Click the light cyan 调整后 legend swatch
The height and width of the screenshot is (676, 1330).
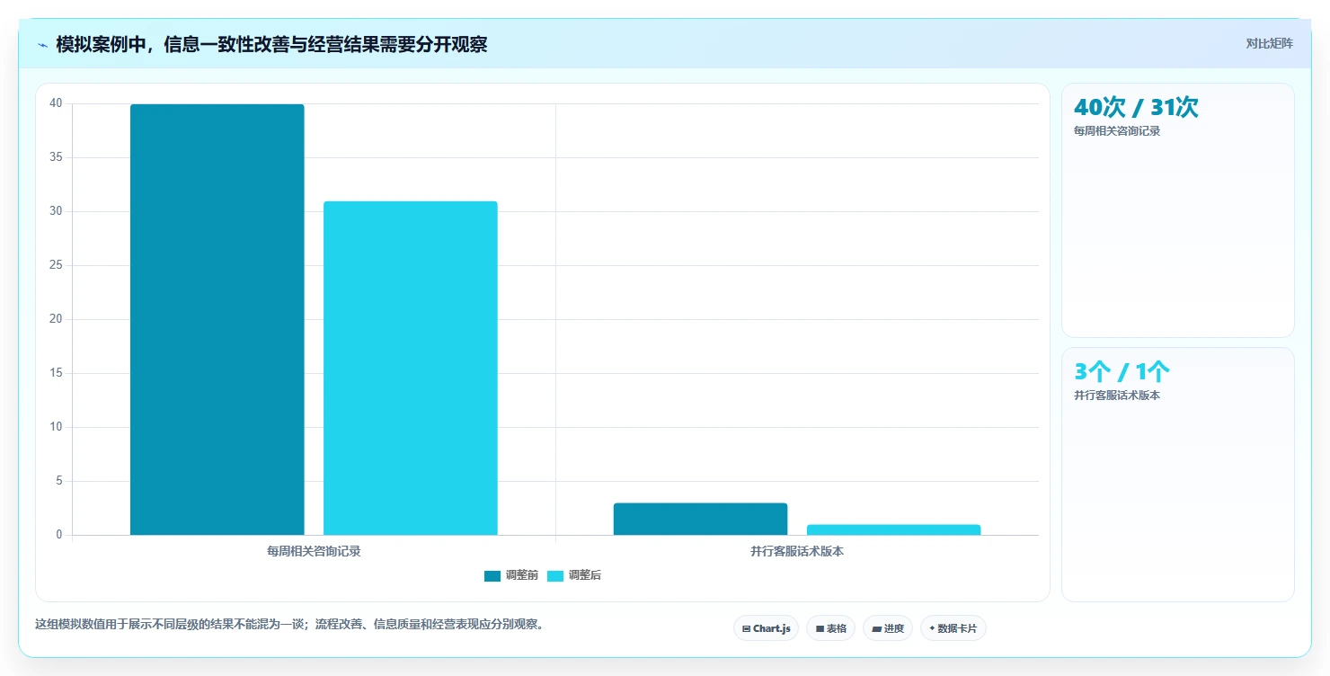tap(555, 576)
